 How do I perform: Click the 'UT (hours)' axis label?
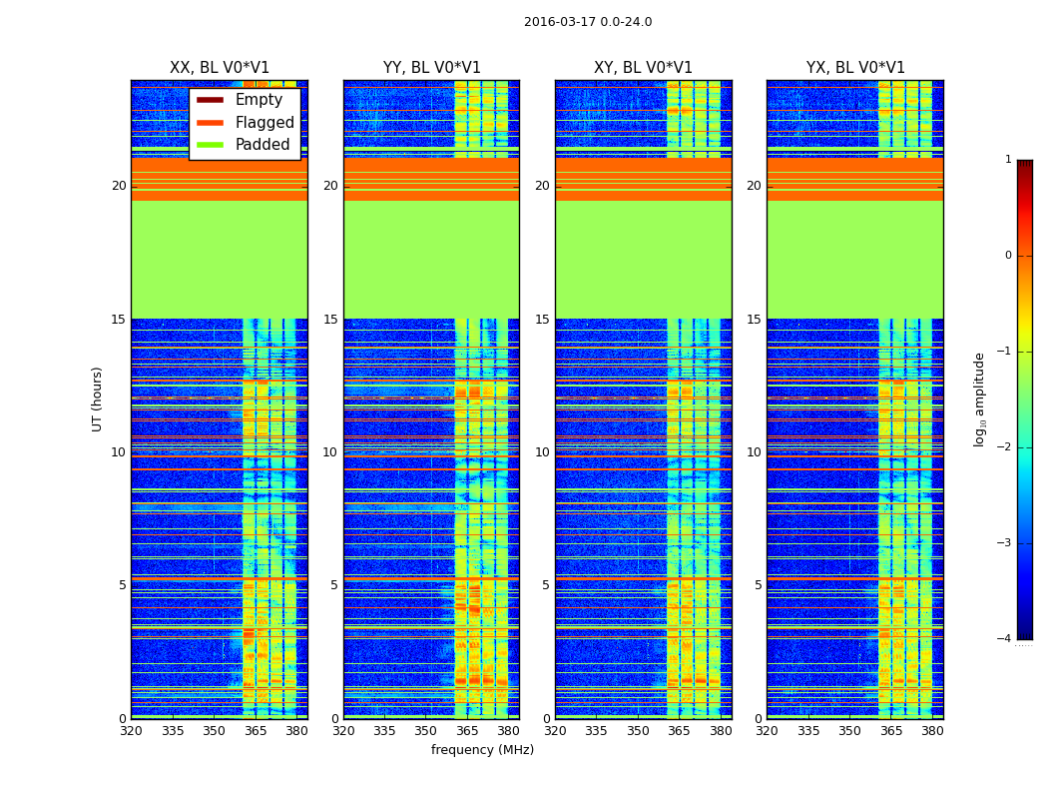coord(97,399)
